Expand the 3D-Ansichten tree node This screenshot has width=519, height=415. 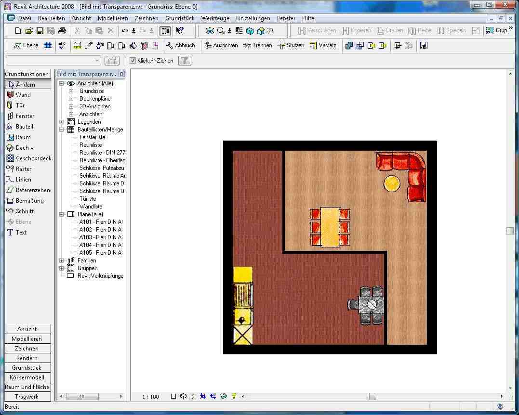tap(71, 106)
